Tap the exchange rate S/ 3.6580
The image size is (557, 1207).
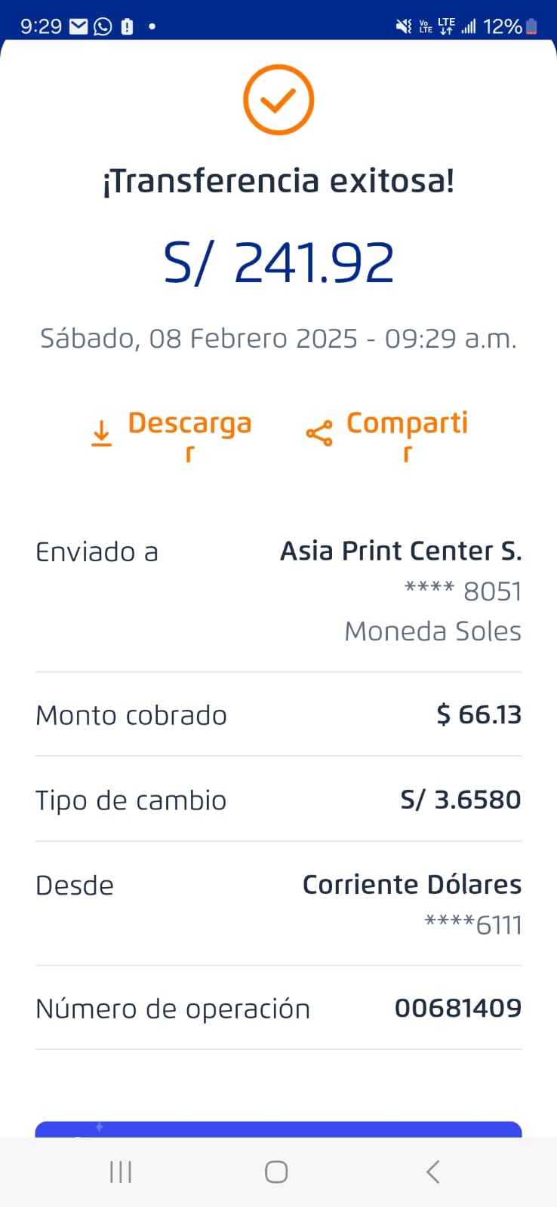click(460, 800)
